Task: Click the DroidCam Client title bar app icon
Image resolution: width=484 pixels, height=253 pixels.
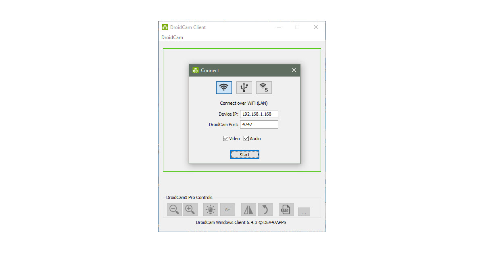Action: [165, 27]
